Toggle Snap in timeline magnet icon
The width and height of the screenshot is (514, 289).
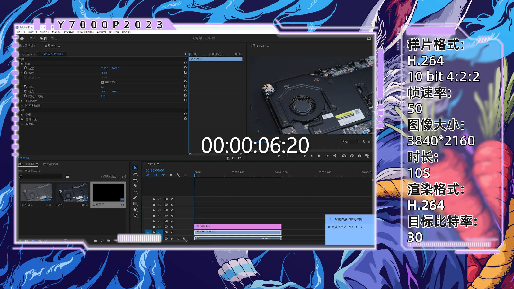point(155,175)
